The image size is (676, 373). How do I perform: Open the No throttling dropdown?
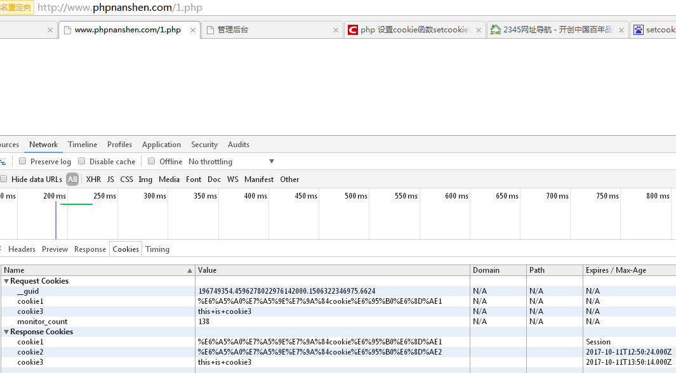click(x=231, y=162)
